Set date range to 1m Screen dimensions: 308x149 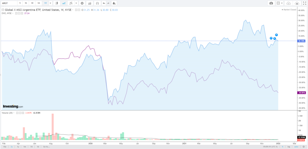25,147
